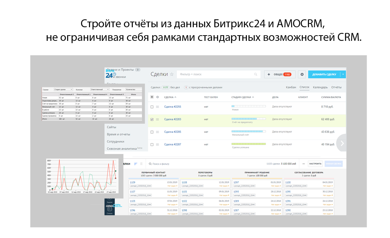Click the Фильтр + поиск input field
This screenshot has height=238, width=390.
(218, 74)
